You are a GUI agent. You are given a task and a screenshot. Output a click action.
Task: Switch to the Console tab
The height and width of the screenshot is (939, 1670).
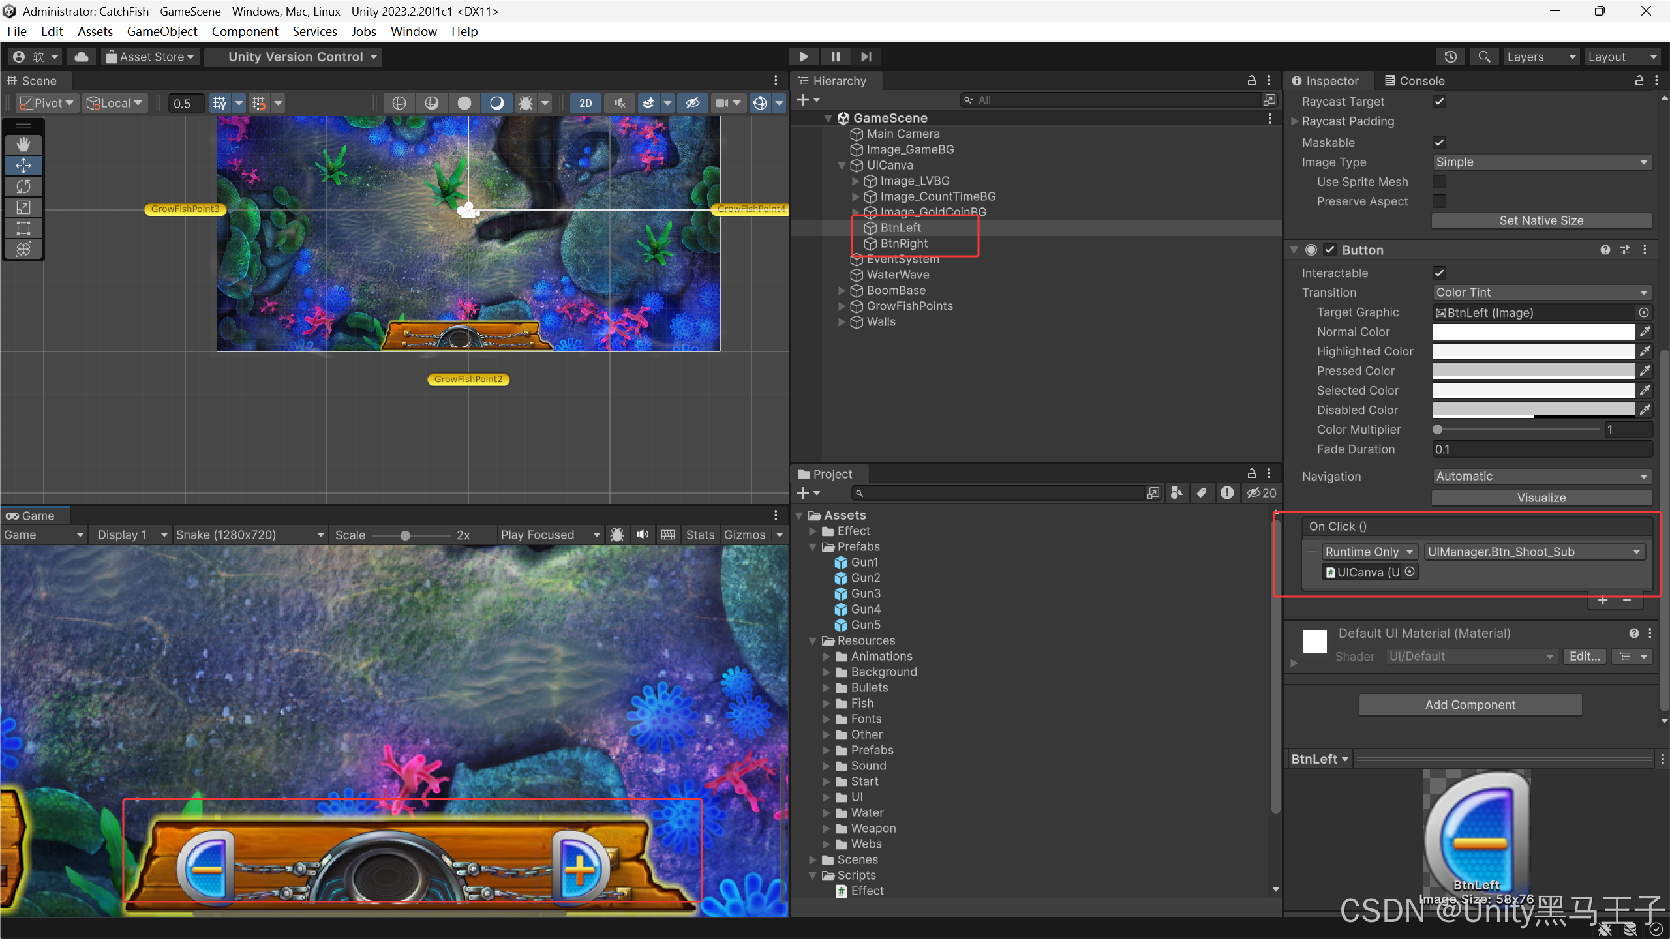(x=1414, y=81)
